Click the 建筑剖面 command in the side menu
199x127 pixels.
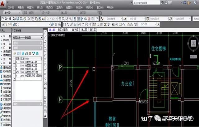point(6,68)
